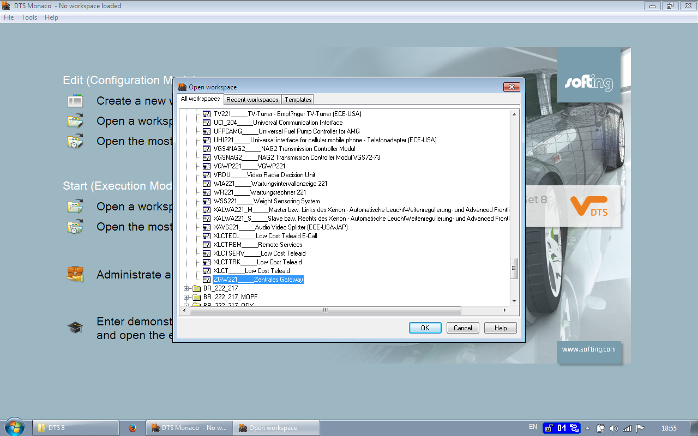
Task: Click the EN language indicator
Action: (533, 427)
